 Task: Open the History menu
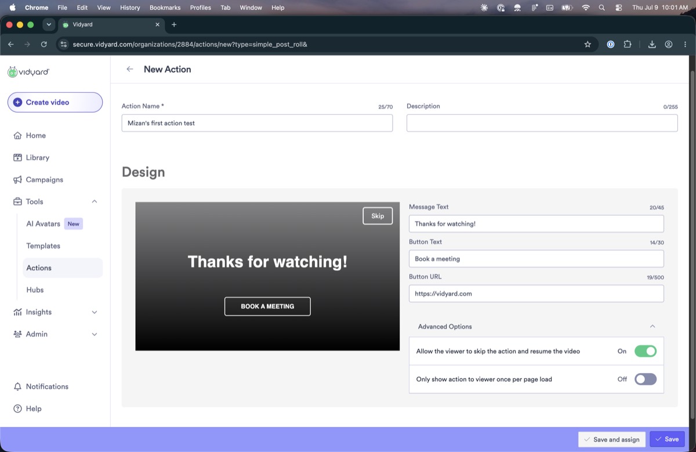click(x=130, y=8)
